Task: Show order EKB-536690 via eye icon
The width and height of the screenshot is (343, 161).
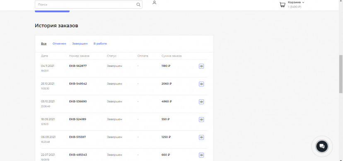Action: 201,102
